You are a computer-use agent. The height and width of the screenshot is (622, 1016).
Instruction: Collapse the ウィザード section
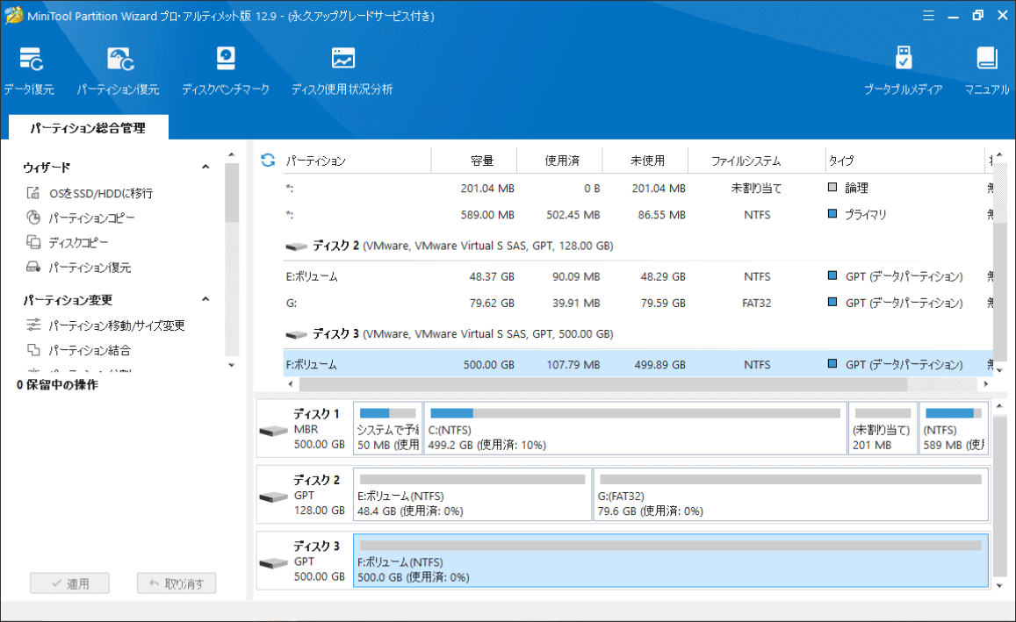(205, 167)
